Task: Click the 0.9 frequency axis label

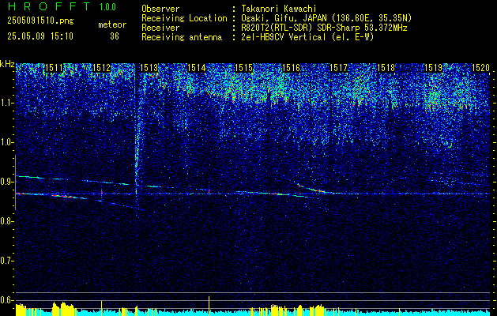Action: [x=7, y=182]
